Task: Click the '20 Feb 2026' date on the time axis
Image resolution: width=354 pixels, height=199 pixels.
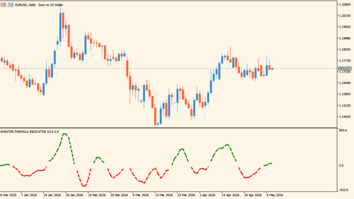Action: (119, 195)
